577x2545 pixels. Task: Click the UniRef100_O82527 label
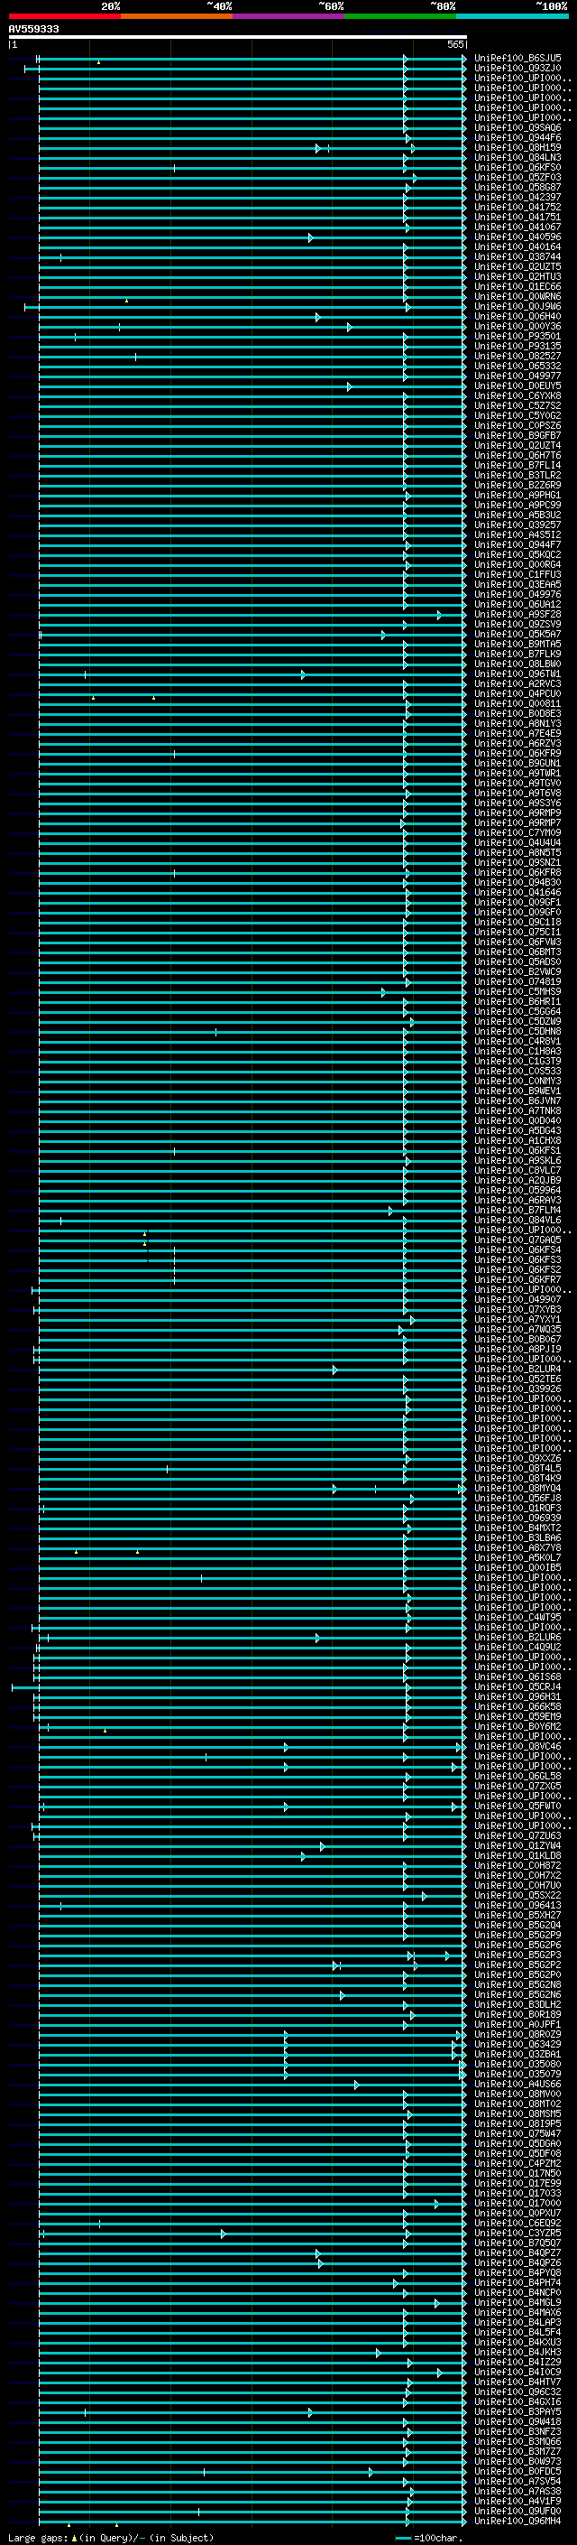(517, 356)
